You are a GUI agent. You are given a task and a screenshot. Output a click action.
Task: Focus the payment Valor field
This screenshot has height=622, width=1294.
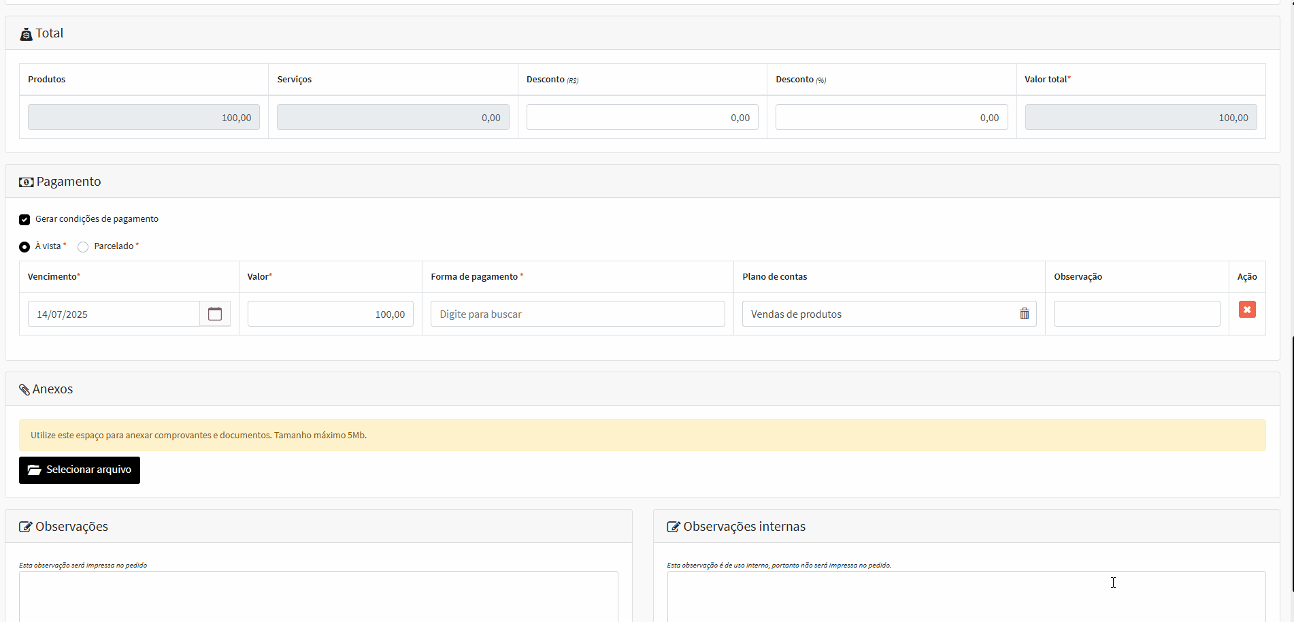tap(330, 314)
